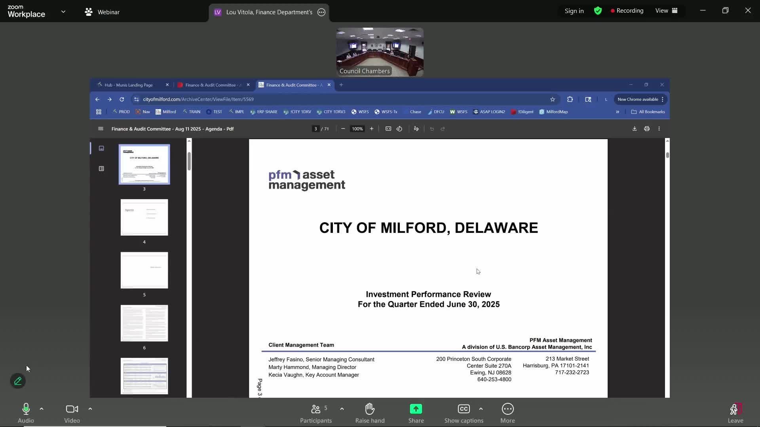Zoom in on the PDF document
Viewport: 760px width, 427px height.
(372, 128)
